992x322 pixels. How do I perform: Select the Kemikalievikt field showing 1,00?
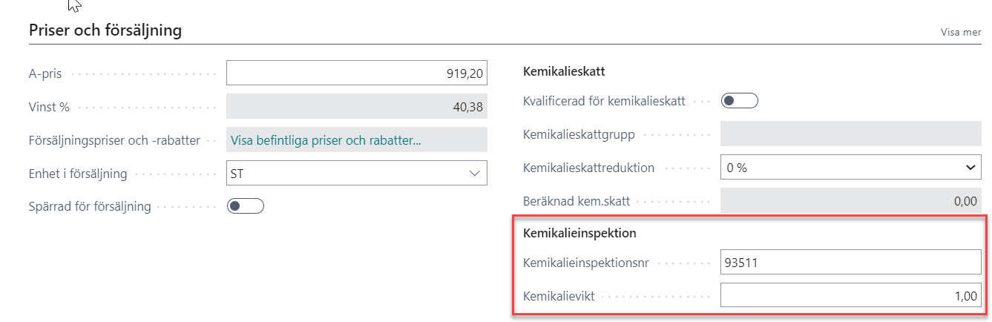coord(851,296)
